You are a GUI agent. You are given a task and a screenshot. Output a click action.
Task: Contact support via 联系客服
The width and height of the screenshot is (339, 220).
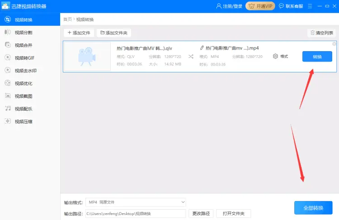click(291, 6)
